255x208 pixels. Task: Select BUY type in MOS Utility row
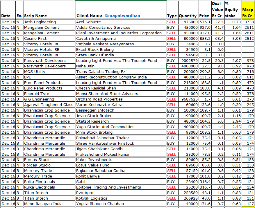[172, 72]
